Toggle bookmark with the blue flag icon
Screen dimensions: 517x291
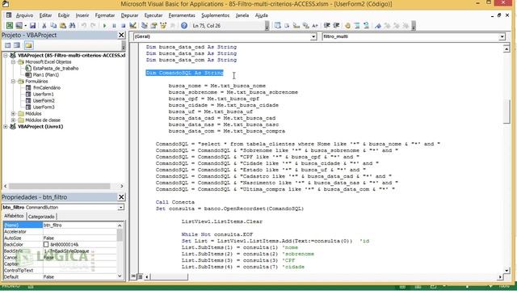[x=378, y=26]
